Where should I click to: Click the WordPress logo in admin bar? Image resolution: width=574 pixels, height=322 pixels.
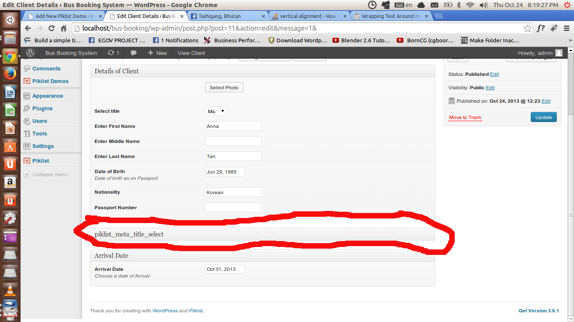click(30, 53)
